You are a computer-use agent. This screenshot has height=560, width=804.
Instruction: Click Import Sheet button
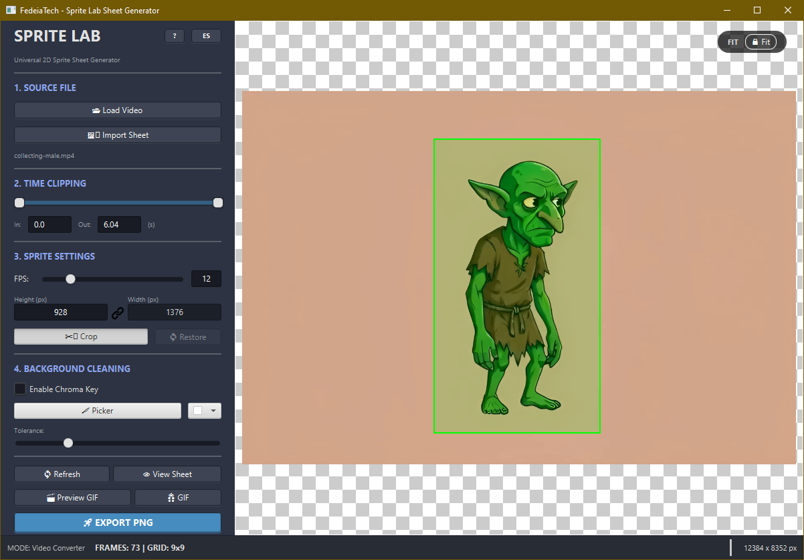118,135
